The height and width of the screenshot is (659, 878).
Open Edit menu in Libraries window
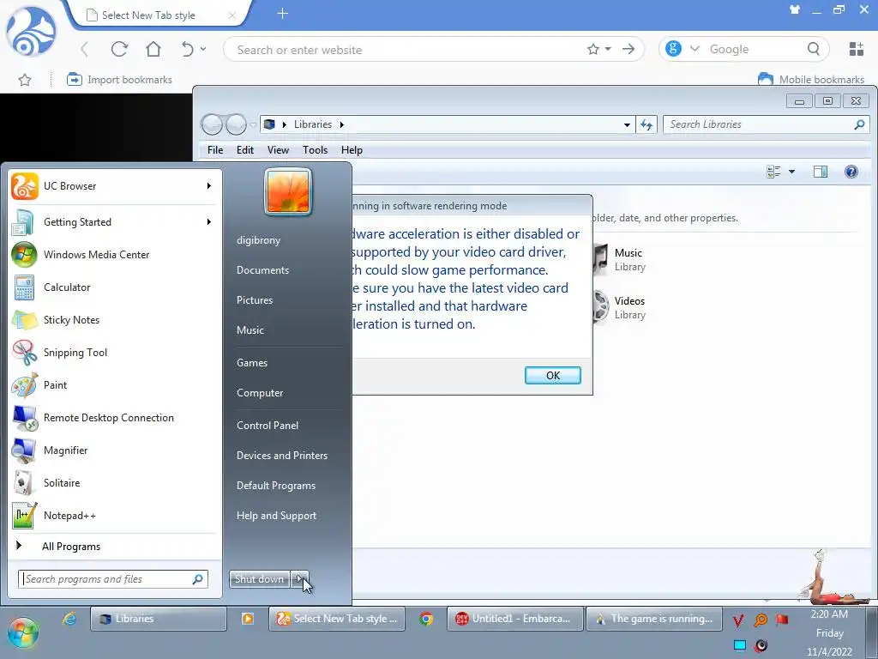(x=244, y=149)
